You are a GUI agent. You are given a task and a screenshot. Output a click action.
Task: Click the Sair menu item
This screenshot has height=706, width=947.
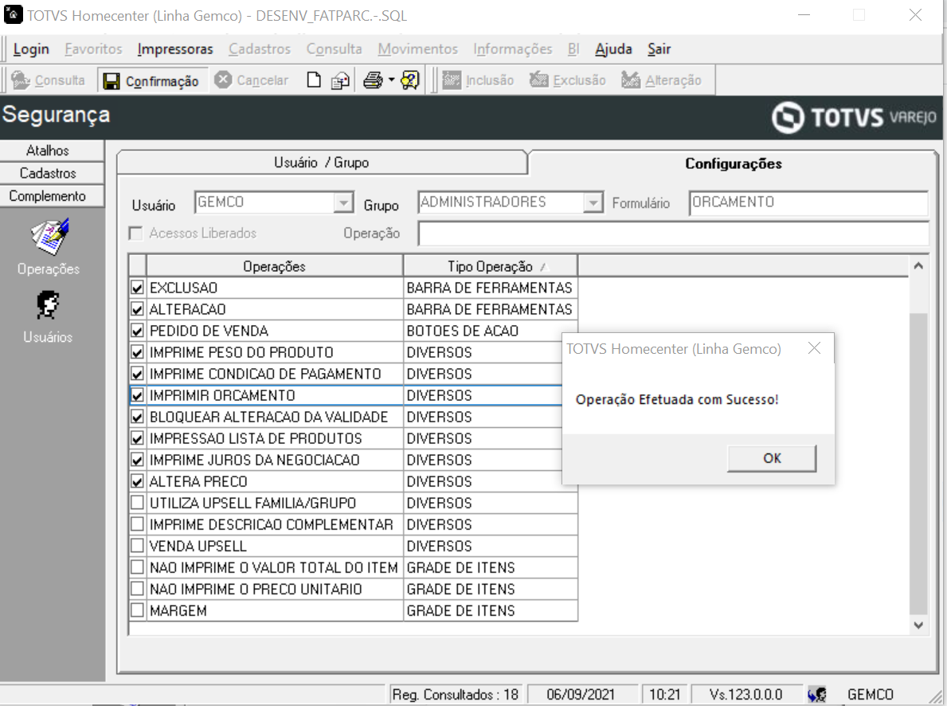[659, 49]
